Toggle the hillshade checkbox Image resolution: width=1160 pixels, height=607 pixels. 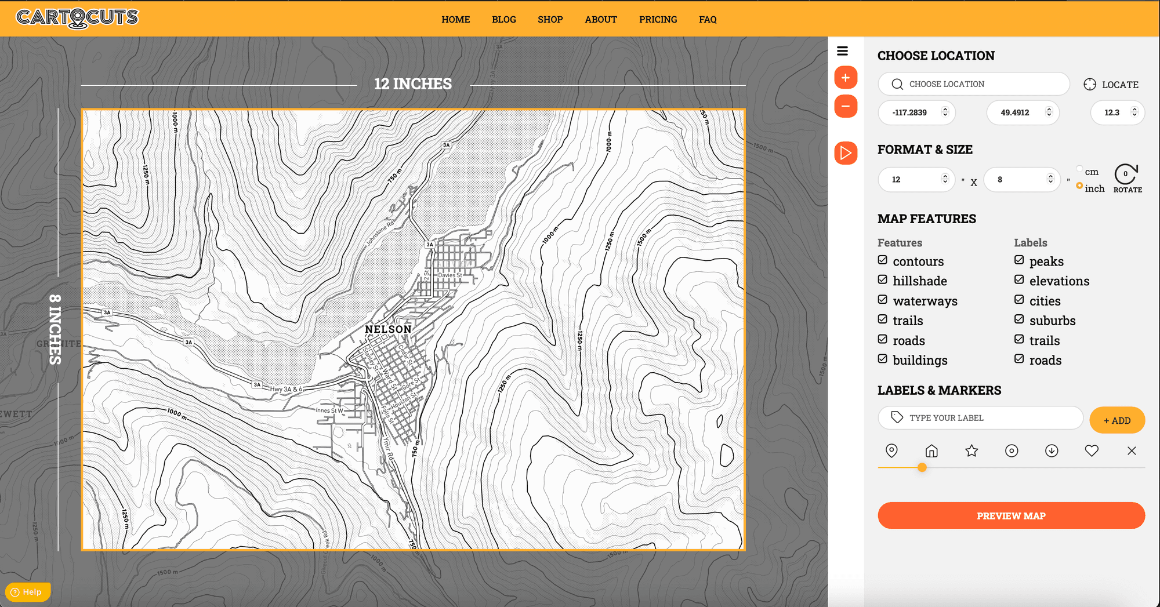click(883, 280)
